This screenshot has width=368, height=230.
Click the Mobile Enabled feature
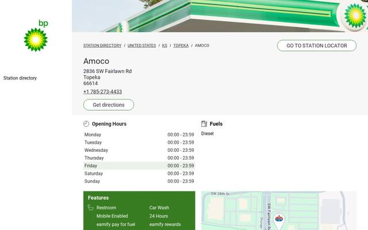112,216
